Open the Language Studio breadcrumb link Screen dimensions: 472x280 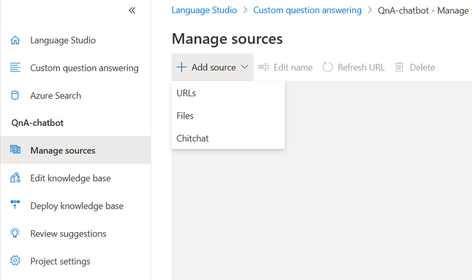(204, 10)
